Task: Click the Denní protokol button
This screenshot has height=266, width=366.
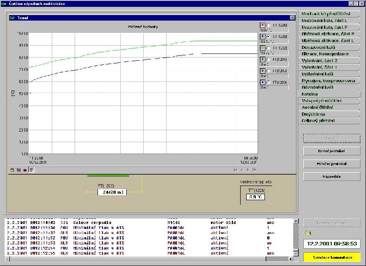Action: [x=332, y=151]
